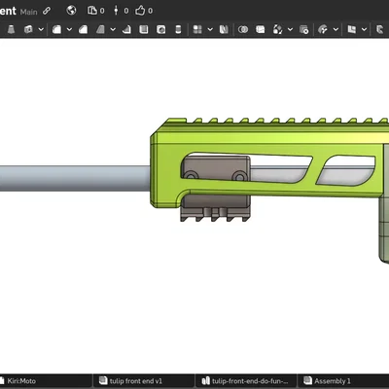This screenshot has width=389, height=389.
Task: Select the Mirror tool
Action: pos(224,29)
